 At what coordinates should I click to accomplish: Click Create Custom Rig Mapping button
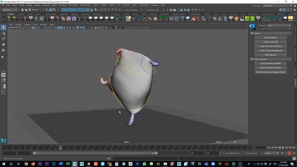pos(271,51)
